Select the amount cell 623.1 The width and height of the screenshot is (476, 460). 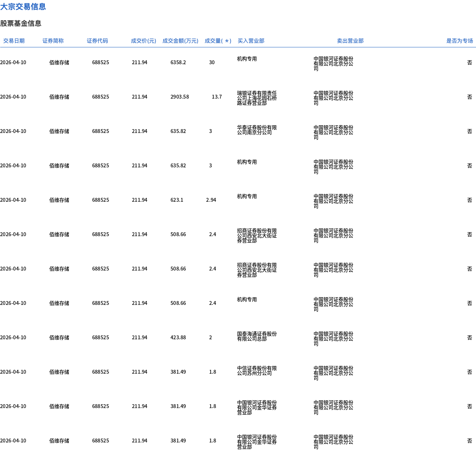[x=177, y=200]
